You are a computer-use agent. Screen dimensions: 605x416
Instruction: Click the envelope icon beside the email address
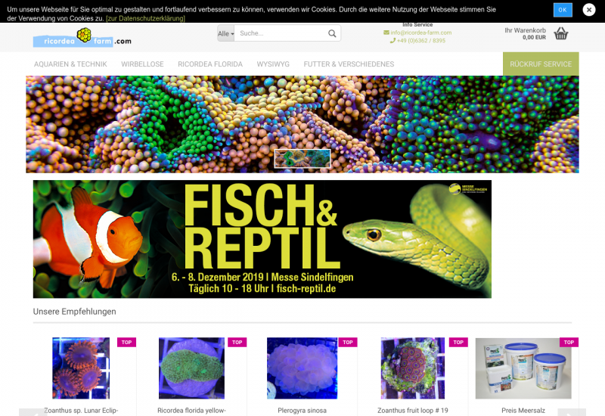coord(386,33)
